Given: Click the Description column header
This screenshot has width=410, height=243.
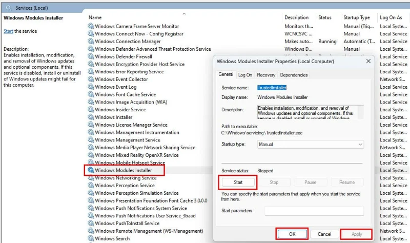Looking at the screenshot, I should pyautogui.click(x=296, y=17).
